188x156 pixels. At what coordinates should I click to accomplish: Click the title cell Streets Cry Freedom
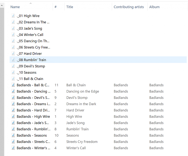(82, 142)
